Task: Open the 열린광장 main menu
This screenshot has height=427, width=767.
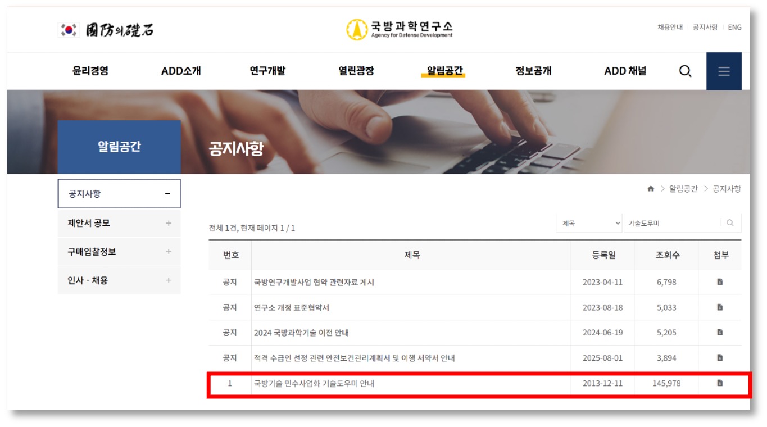Action: click(356, 71)
